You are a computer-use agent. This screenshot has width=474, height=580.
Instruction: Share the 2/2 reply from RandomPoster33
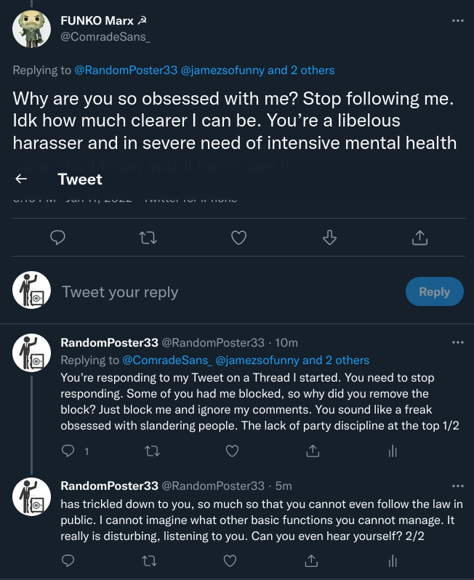(313, 560)
